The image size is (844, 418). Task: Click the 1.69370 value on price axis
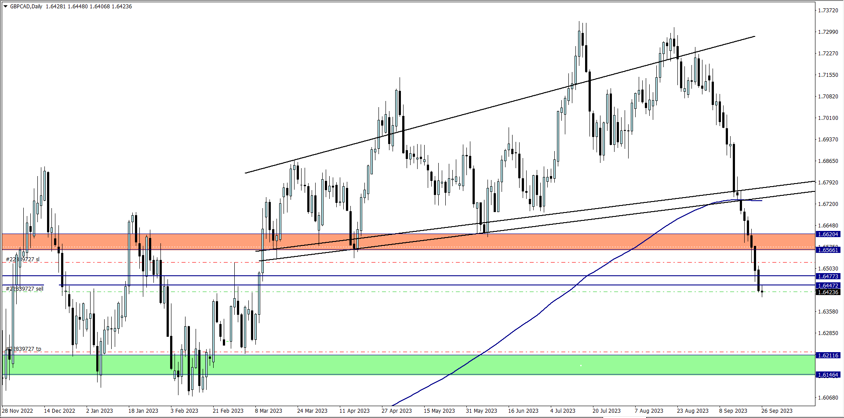point(828,140)
